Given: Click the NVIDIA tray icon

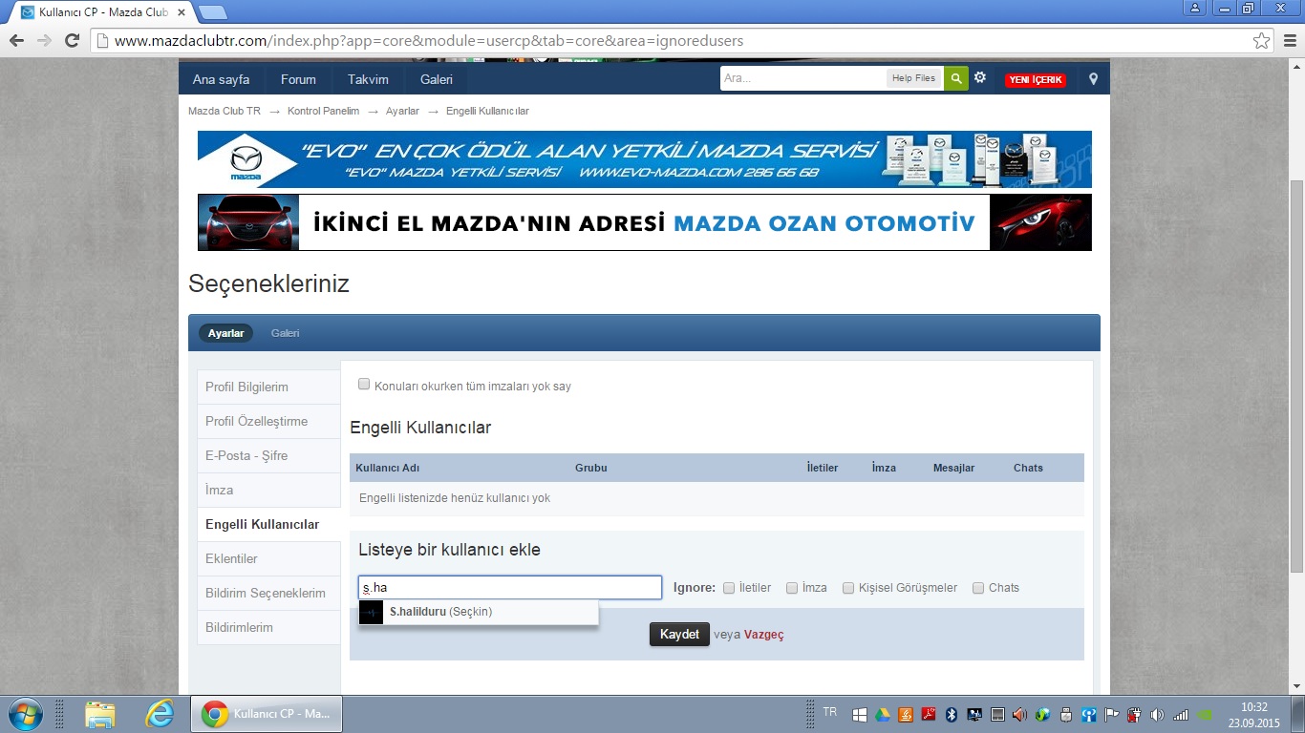Looking at the screenshot, I should pyautogui.click(x=1205, y=715).
